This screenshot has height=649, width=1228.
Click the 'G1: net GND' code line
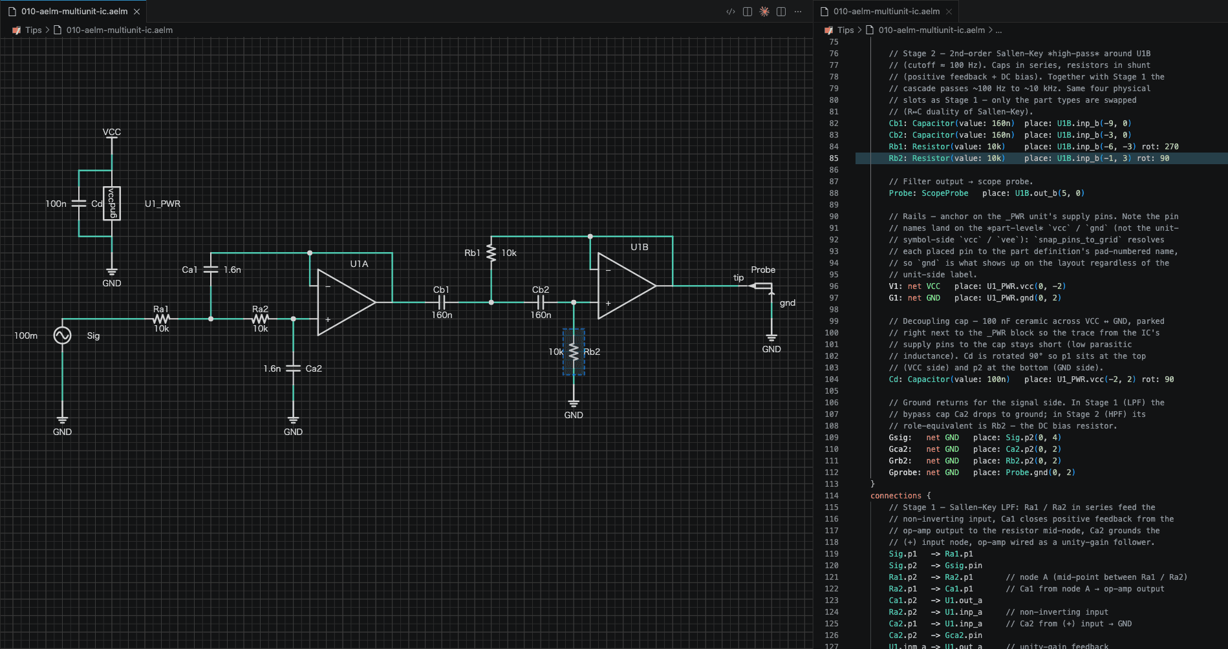[x=975, y=298]
